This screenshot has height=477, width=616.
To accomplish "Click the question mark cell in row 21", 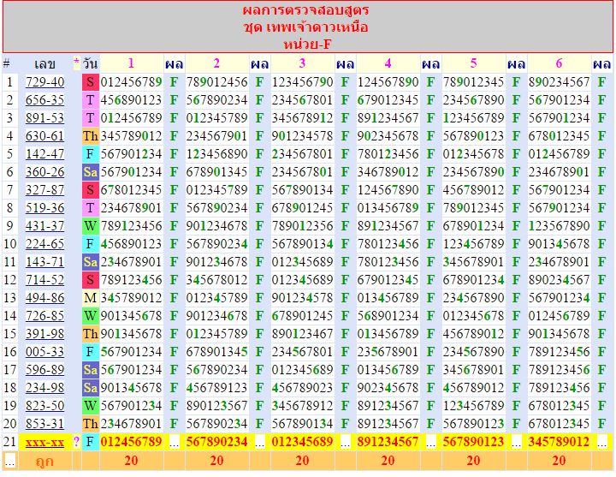I will 76,442.
